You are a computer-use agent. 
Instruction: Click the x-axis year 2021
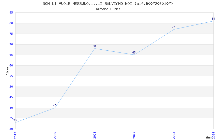95,135
